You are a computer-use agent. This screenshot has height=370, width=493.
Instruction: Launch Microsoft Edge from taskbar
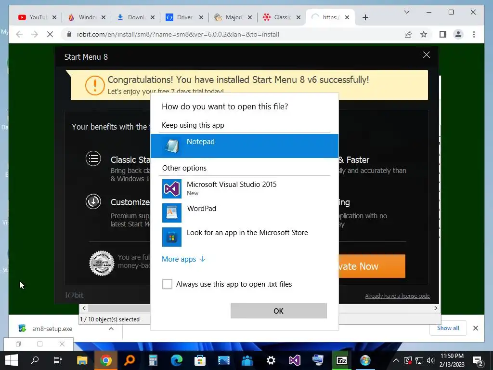pos(176,360)
